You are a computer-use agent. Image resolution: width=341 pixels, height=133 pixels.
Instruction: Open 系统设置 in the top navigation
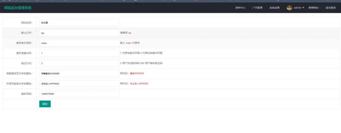(x=274, y=8)
